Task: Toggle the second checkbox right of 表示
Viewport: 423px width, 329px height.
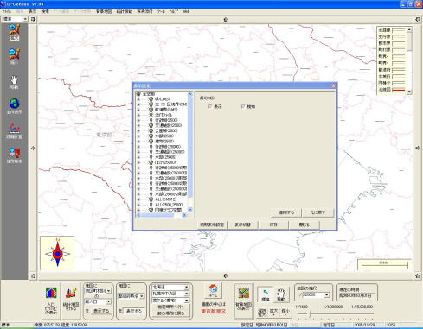Action: click(243, 107)
